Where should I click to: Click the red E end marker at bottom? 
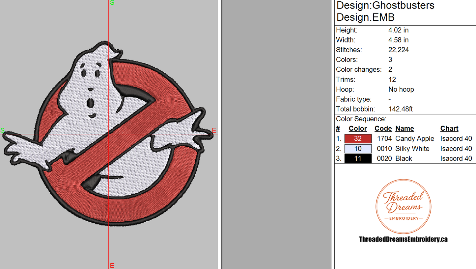pos(112,266)
